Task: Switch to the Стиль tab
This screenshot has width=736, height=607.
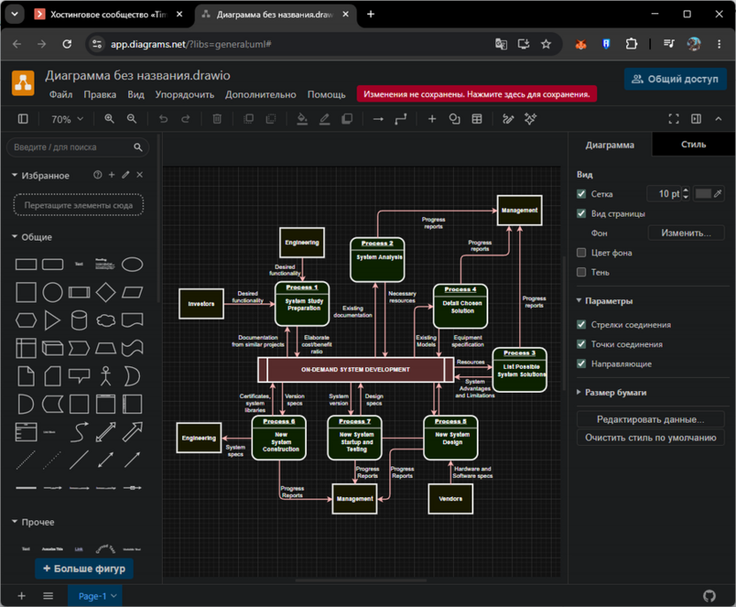Action: tap(694, 144)
